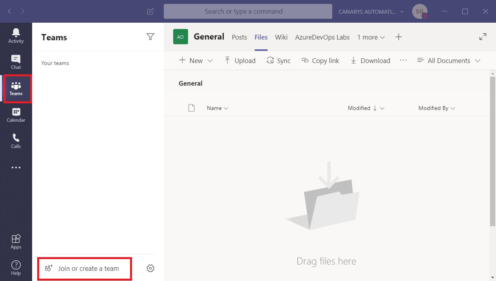Open the Modified By column dropdown
The height and width of the screenshot is (281, 496).
(436, 108)
